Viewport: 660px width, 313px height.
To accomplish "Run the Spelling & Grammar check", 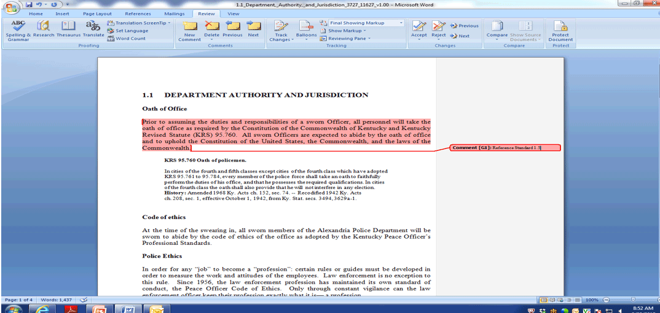I will pos(18,28).
